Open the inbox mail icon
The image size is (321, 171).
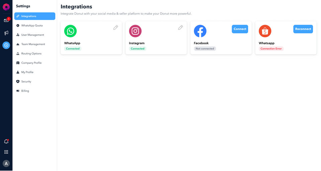coord(6,20)
